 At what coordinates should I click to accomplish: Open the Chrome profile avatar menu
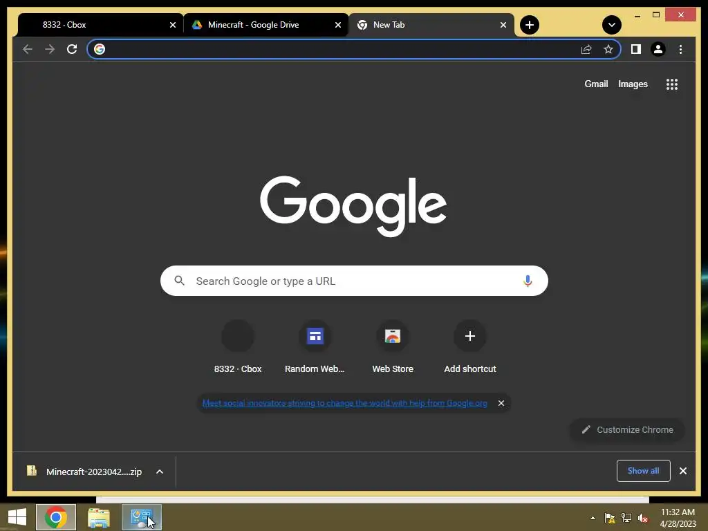(x=658, y=49)
